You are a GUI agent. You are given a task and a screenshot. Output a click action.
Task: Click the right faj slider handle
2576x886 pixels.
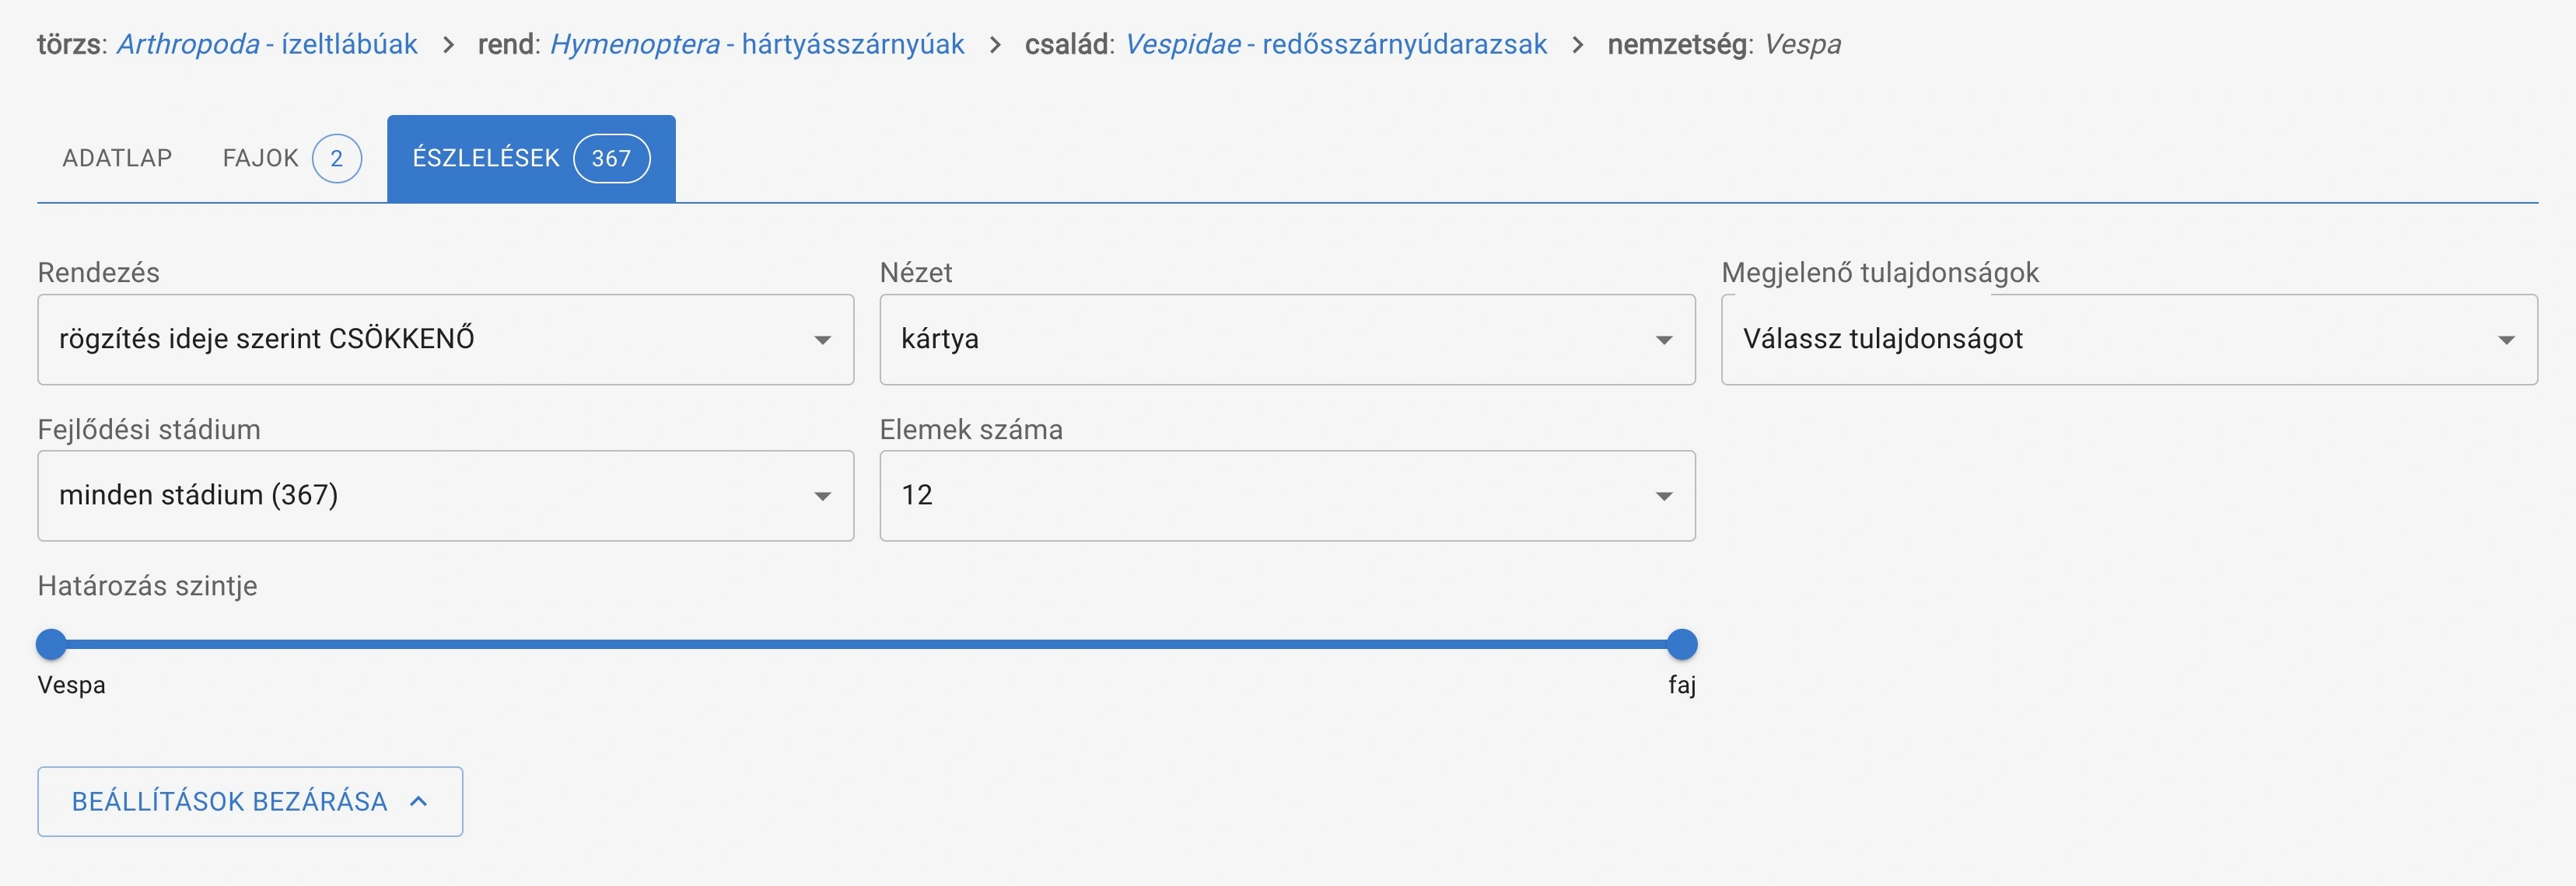[1682, 644]
